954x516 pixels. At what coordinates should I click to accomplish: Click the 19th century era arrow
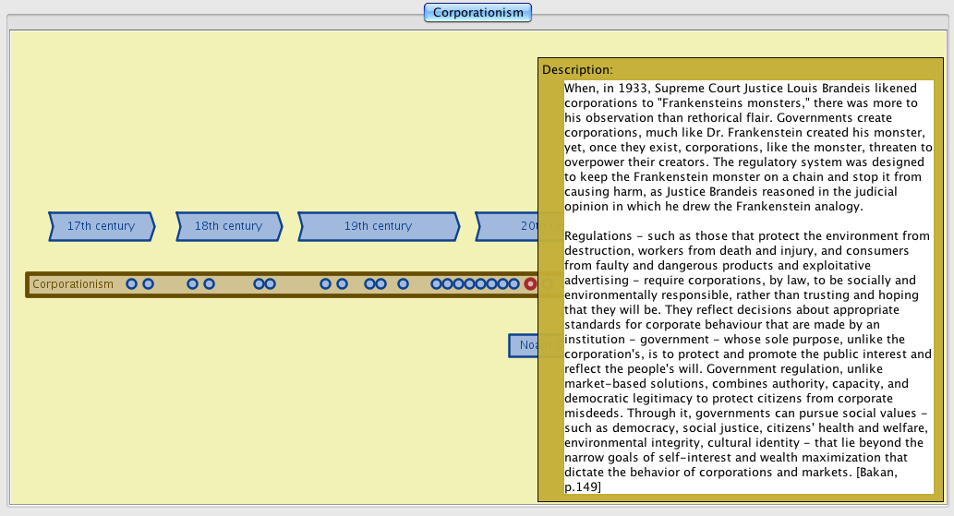(x=378, y=226)
